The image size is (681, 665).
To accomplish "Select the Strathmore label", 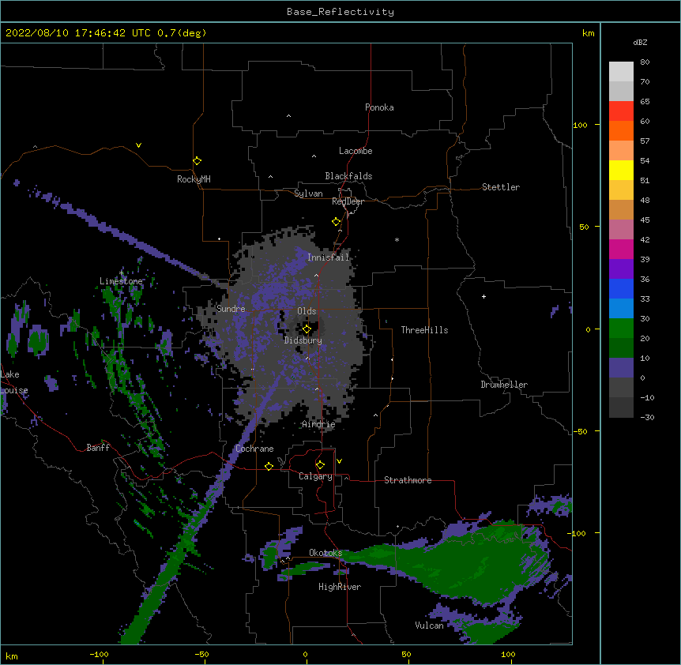I will coord(408,480).
